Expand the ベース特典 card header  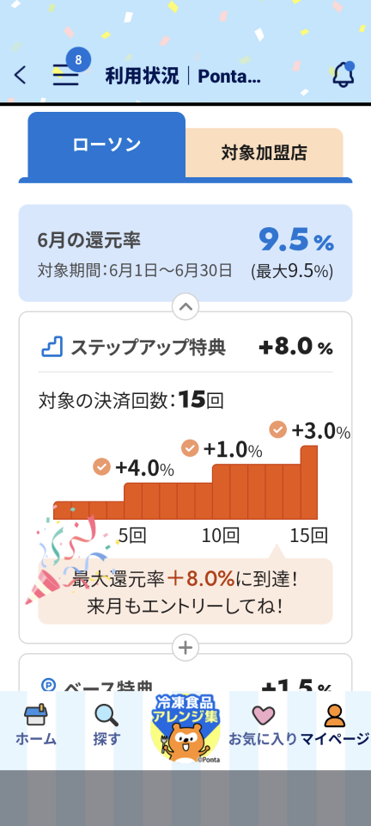185,673
